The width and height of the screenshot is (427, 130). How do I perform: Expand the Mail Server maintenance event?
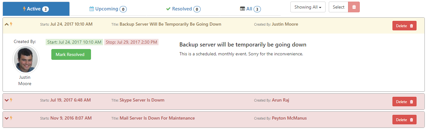coord(7,118)
